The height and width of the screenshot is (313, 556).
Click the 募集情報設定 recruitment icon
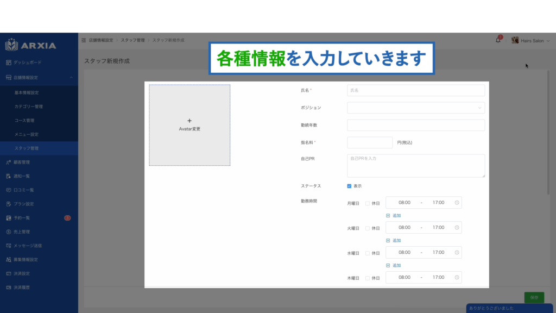9,259
